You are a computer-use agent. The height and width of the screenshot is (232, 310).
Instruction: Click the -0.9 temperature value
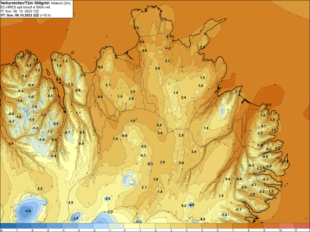tap(53, 156)
